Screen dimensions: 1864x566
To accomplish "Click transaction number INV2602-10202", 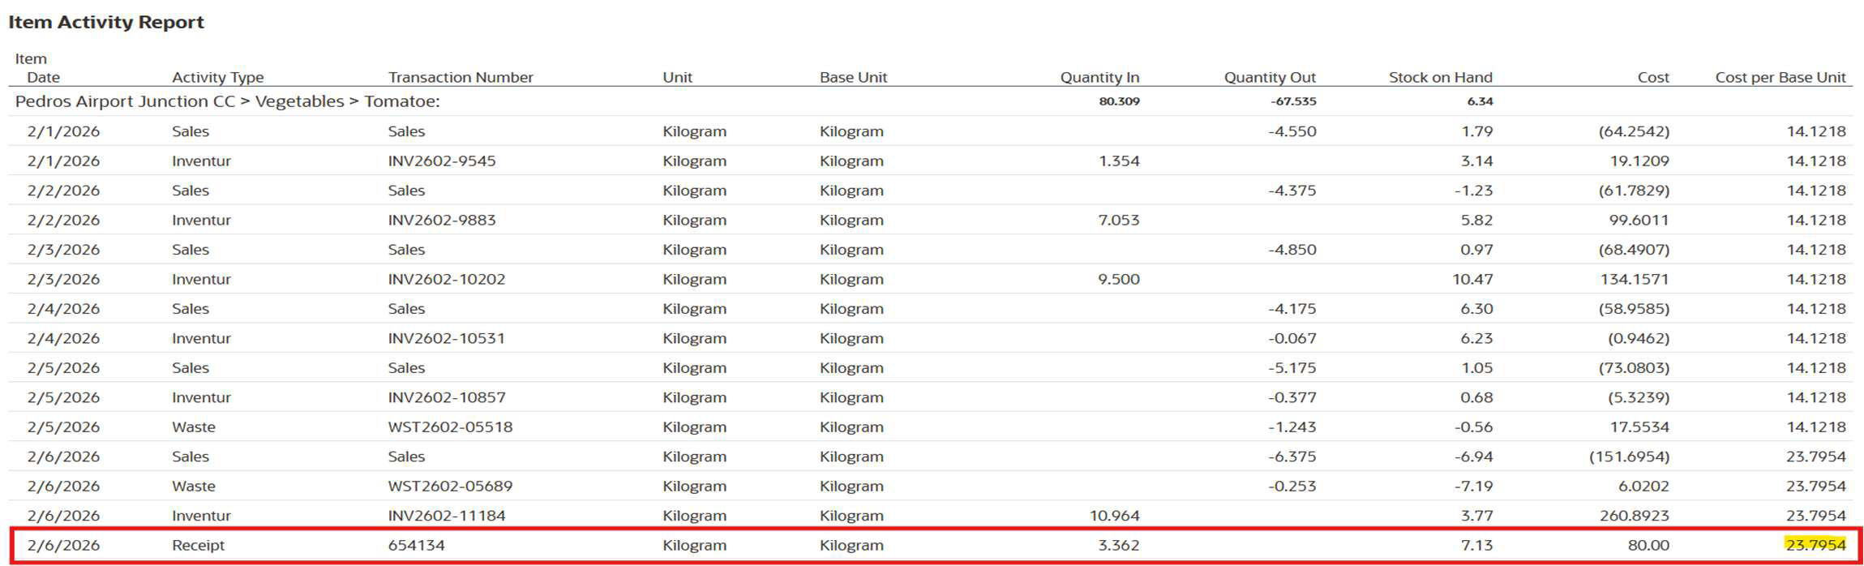I will [446, 279].
